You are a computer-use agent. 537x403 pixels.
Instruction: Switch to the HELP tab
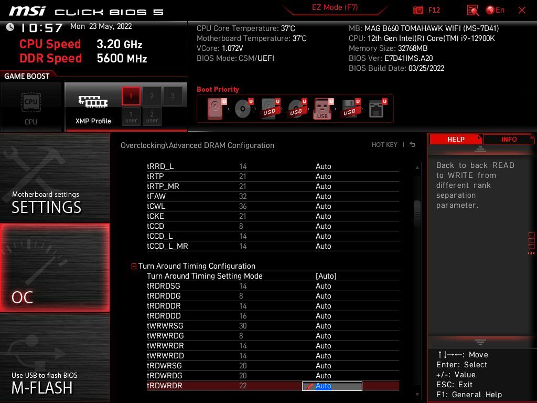coord(456,140)
